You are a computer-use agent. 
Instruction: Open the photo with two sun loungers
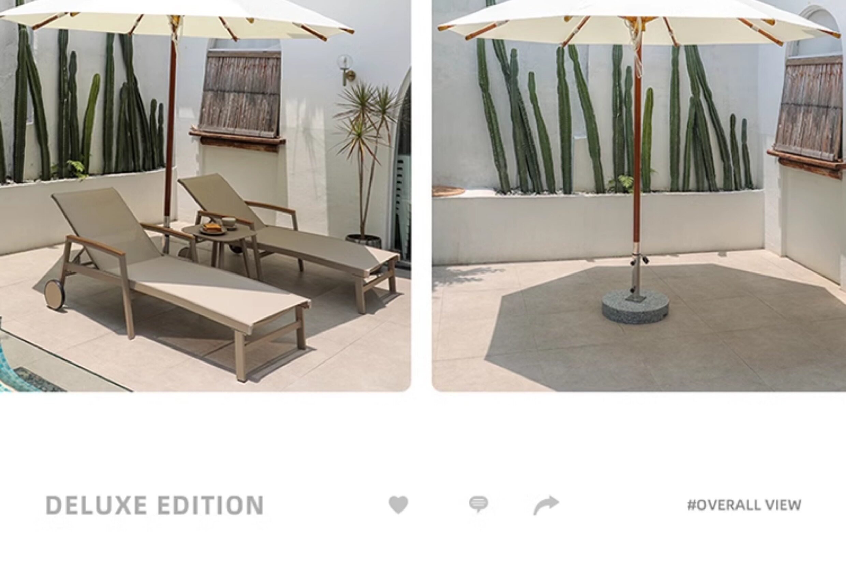pyautogui.click(x=205, y=196)
